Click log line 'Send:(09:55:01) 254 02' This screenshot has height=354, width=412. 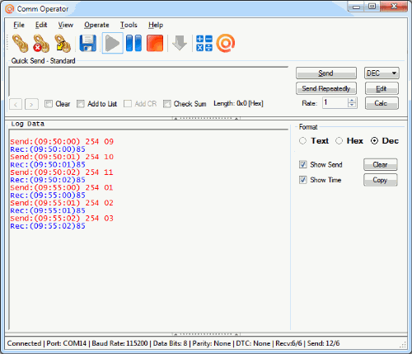62,203
